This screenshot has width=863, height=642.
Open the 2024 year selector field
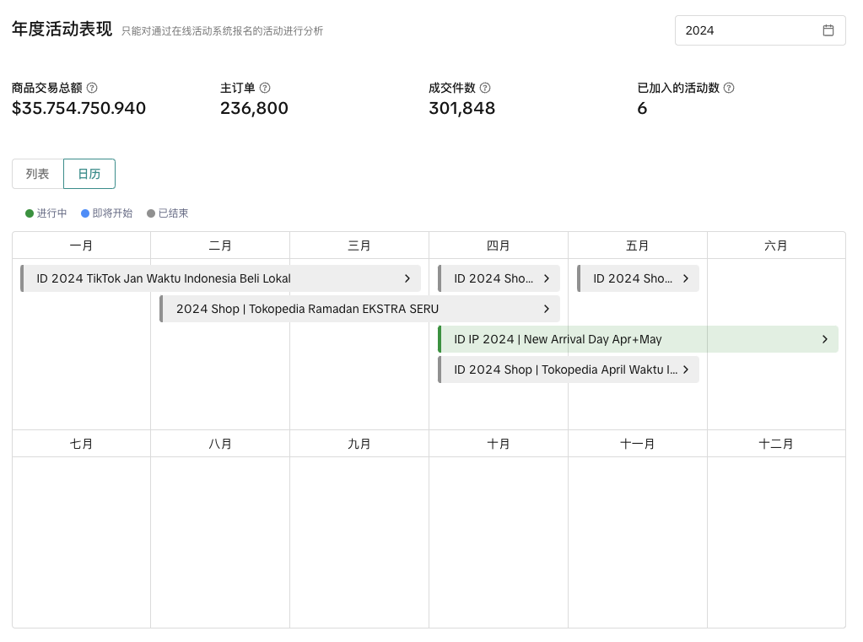pyautogui.click(x=751, y=30)
